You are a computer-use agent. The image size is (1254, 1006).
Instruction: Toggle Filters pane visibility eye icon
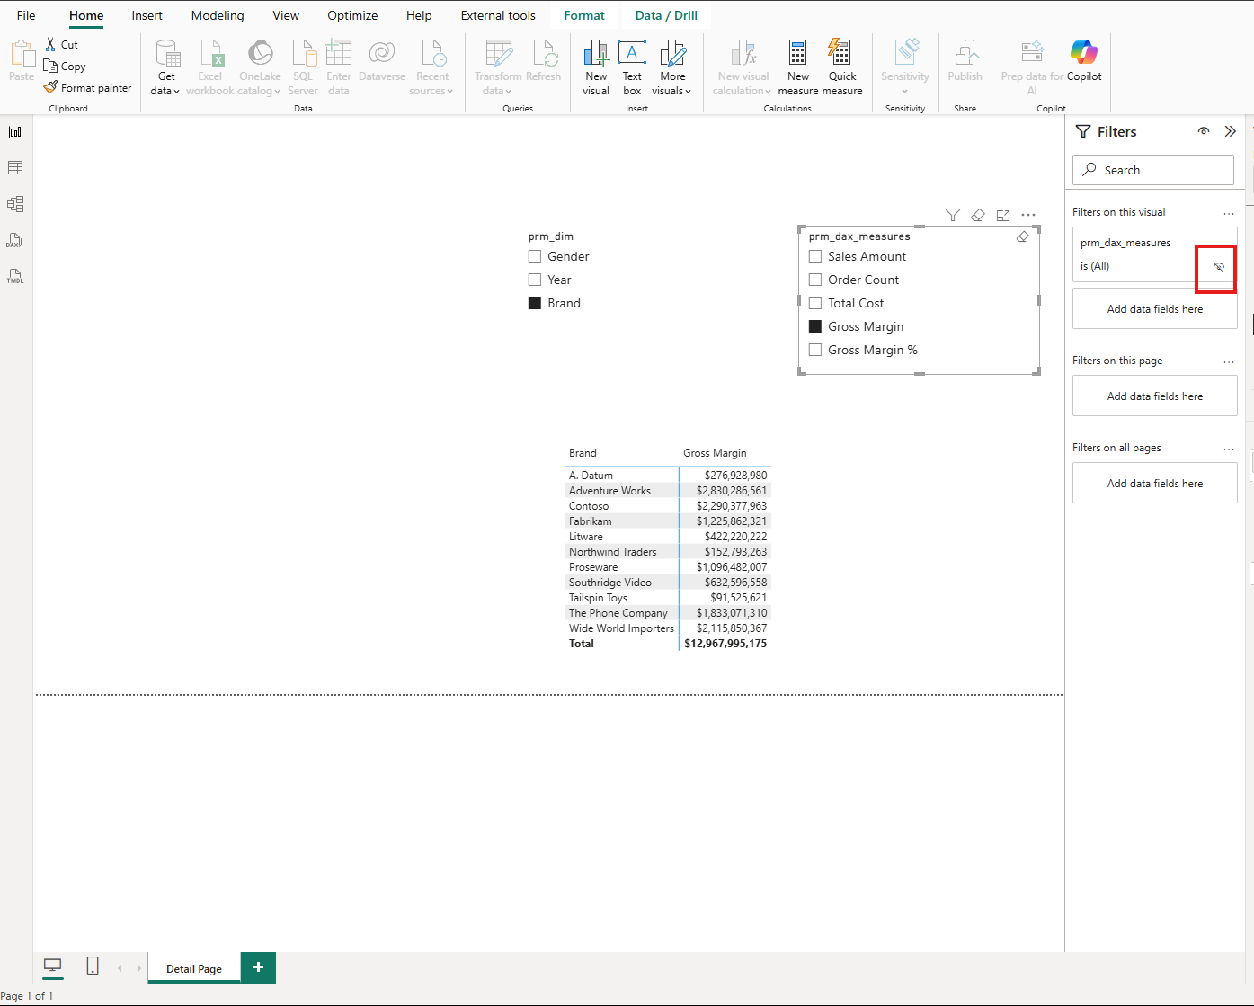[x=1204, y=131]
